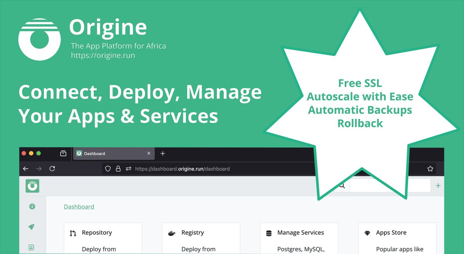Click the padlock site security icon
The width and height of the screenshot is (464, 254).
[118, 169]
